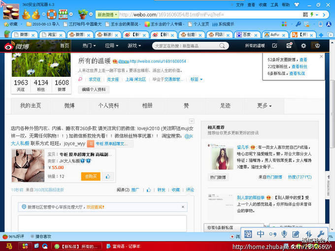
Task: Click the 编辑个人资料 button
Action: point(94,90)
